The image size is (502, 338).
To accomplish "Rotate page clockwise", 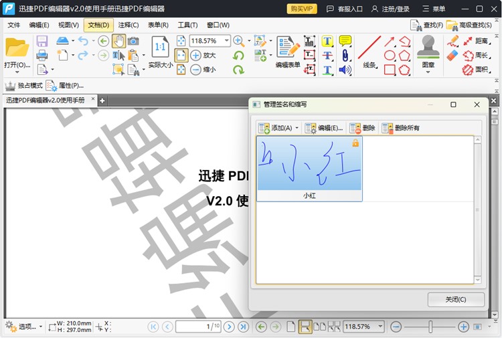I will point(238,70).
